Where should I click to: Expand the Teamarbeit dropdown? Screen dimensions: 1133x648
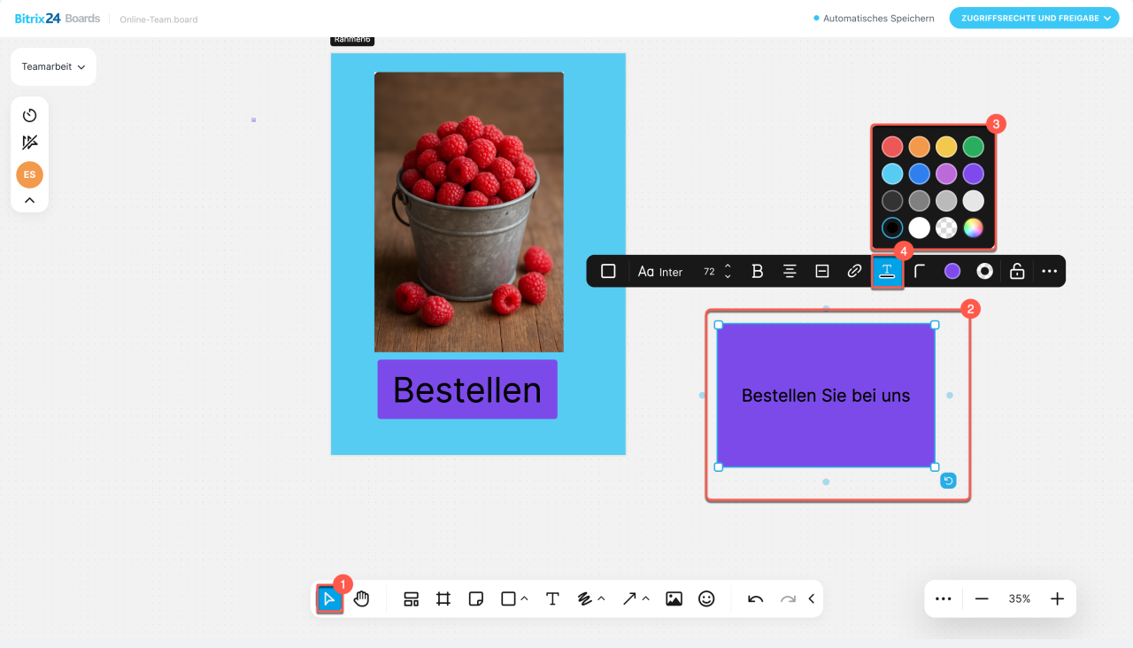pyautogui.click(x=53, y=67)
